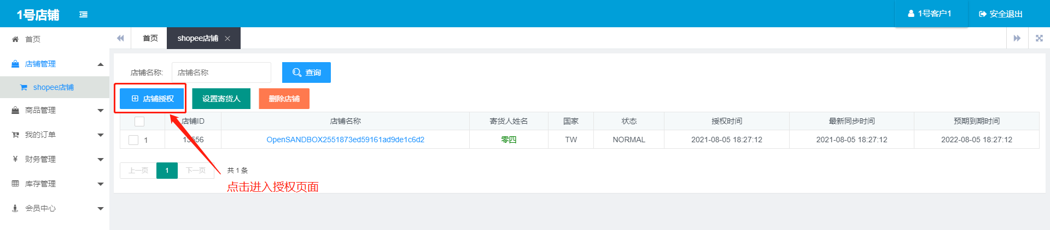Expand the 财务管理 sidebar menu
The width and height of the screenshot is (1050, 230).
click(101, 160)
